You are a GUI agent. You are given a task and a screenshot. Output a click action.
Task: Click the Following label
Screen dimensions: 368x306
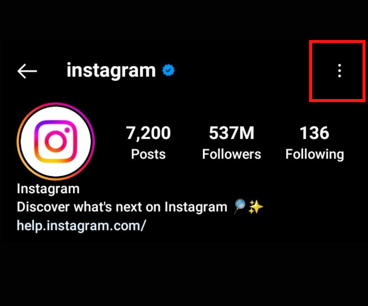(x=315, y=155)
